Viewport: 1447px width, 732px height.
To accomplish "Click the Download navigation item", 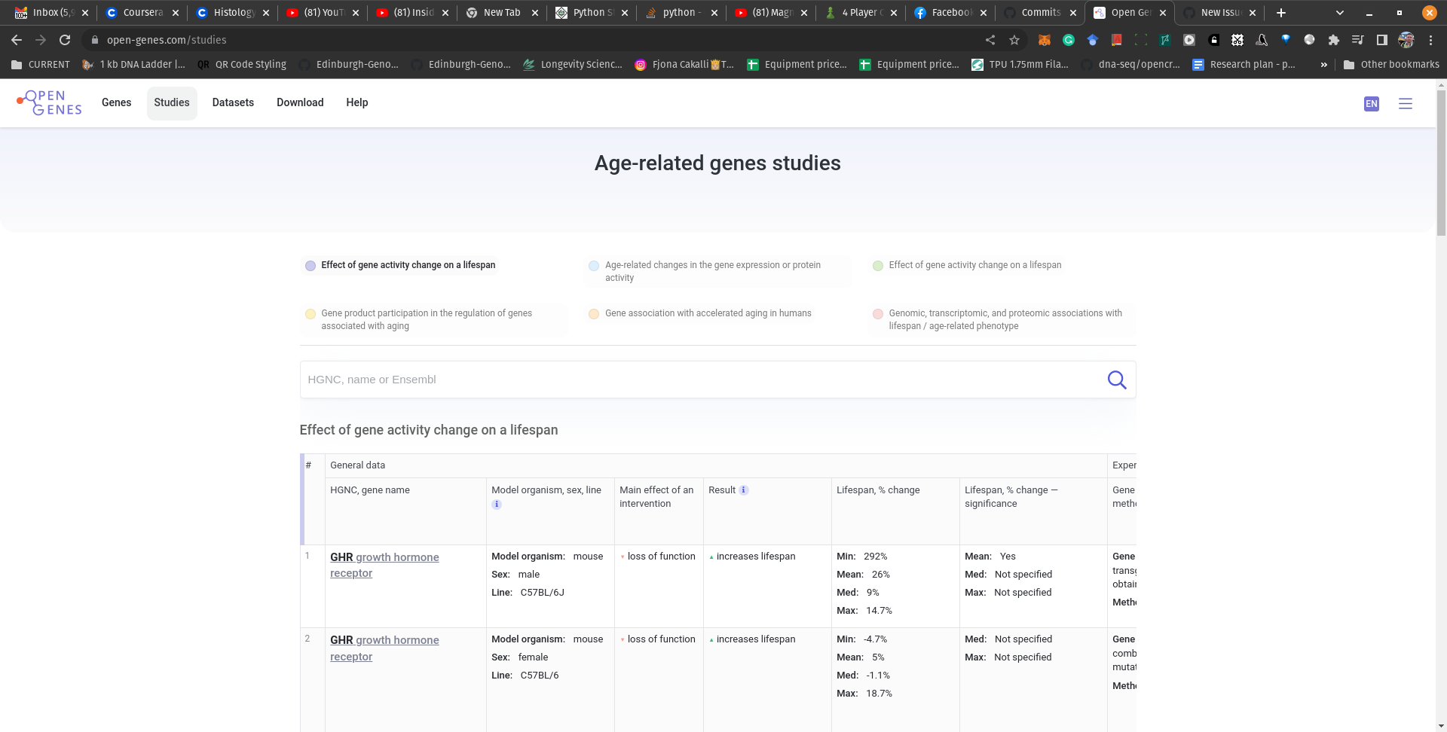I will [300, 102].
